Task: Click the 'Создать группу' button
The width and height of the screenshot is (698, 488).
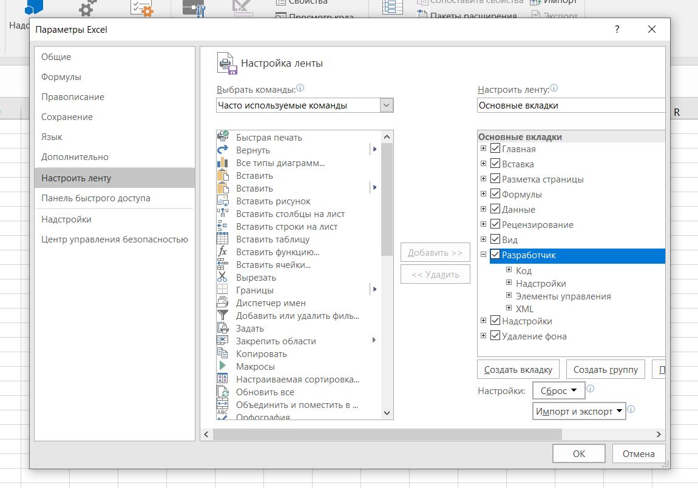Action: pyautogui.click(x=605, y=369)
